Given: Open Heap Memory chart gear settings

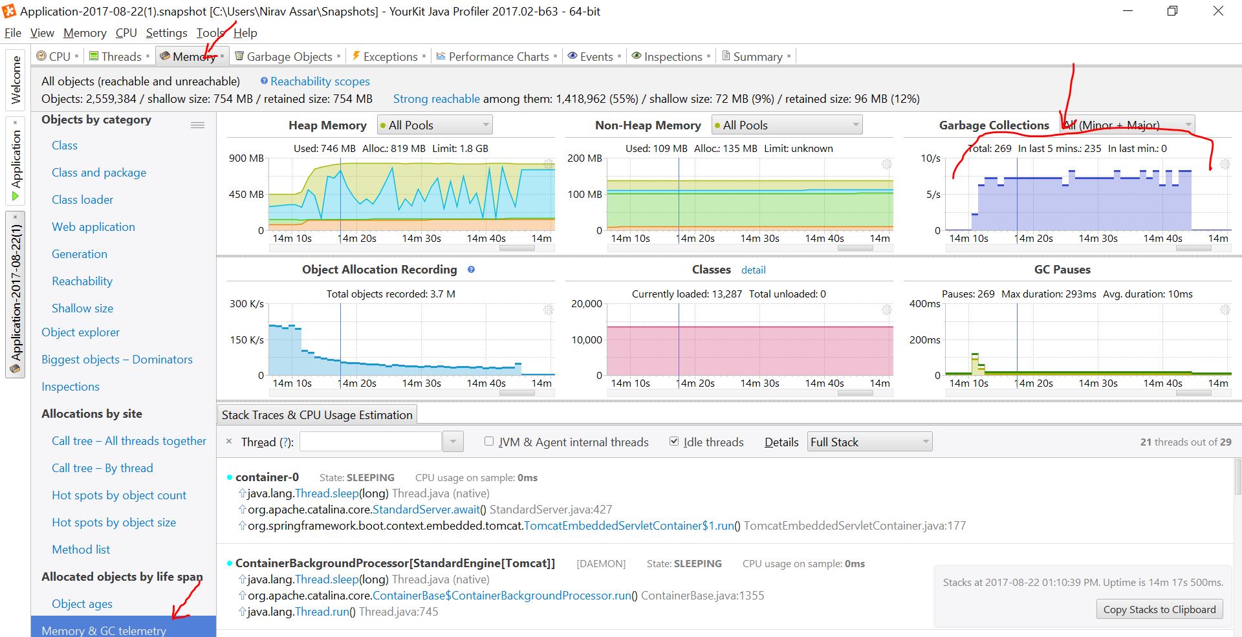Looking at the screenshot, I should pyautogui.click(x=549, y=164).
